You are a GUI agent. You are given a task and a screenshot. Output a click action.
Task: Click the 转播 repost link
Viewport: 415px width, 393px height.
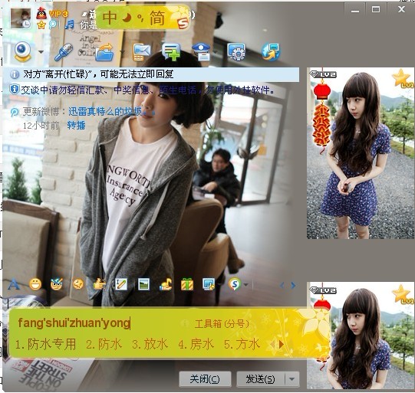[x=76, y=125]
